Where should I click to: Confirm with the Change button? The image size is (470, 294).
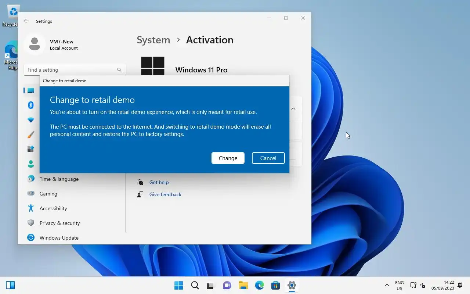point(228,158)
